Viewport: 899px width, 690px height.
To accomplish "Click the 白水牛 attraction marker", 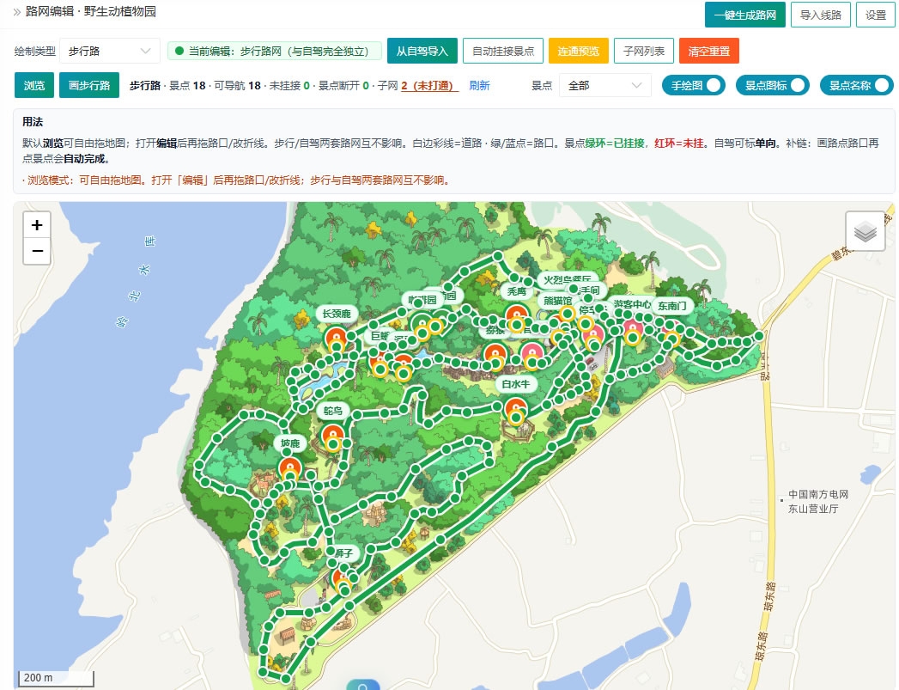I will point(515,408).
